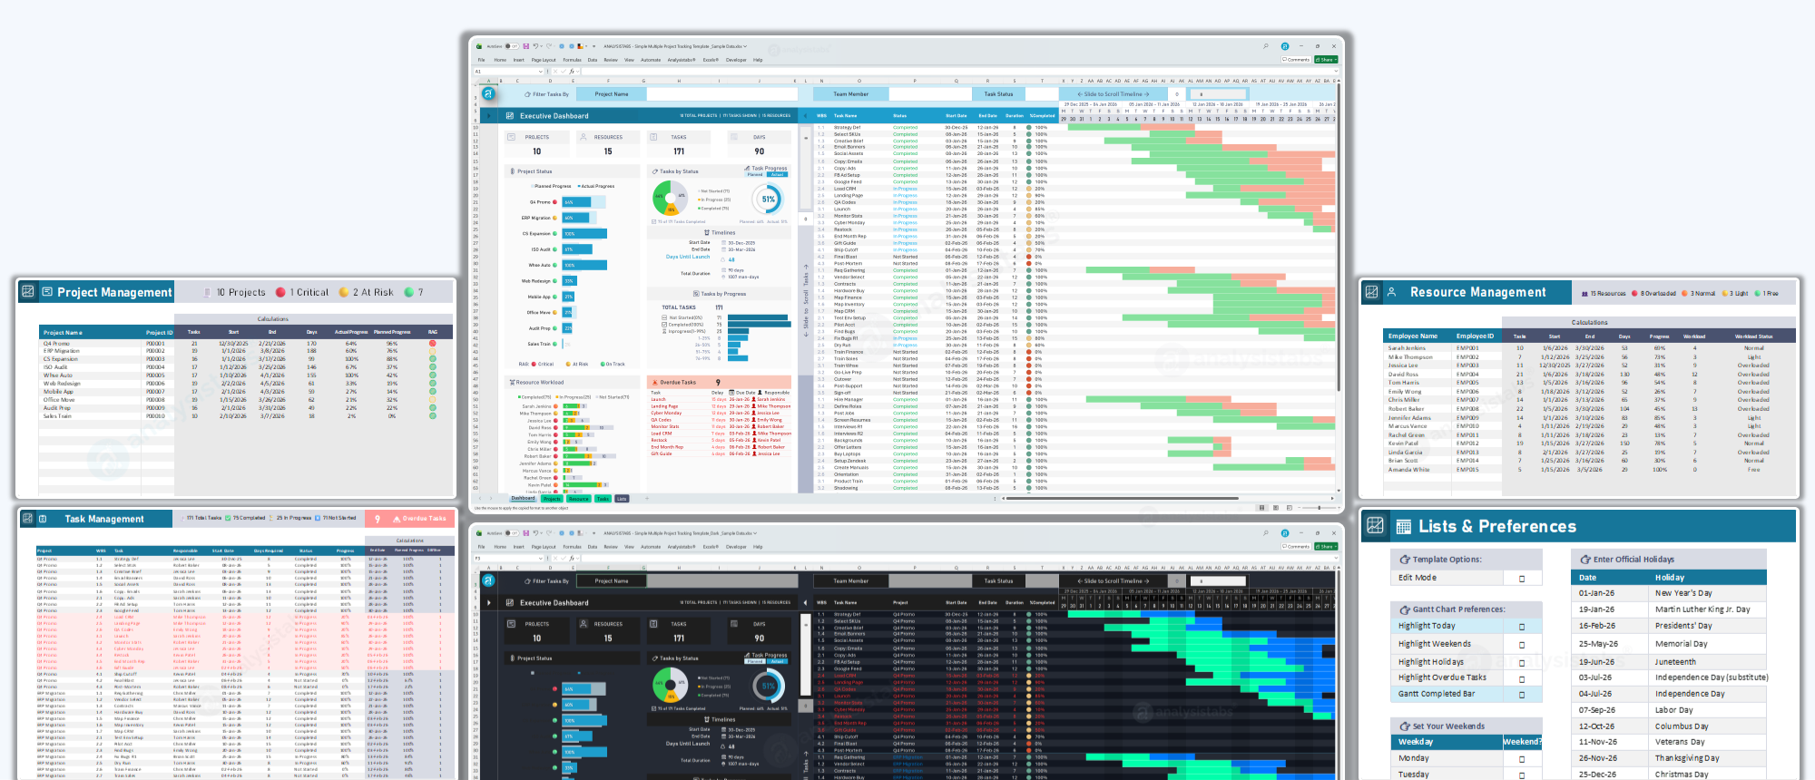Click Days calendar icon in light dashboard
The height and width of the screenshot is (780, 1815).
click(734, 137)
